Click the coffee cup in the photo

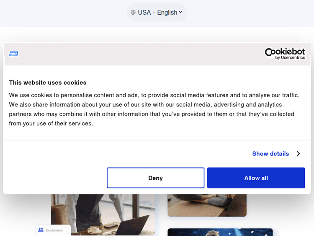(94, 229)
